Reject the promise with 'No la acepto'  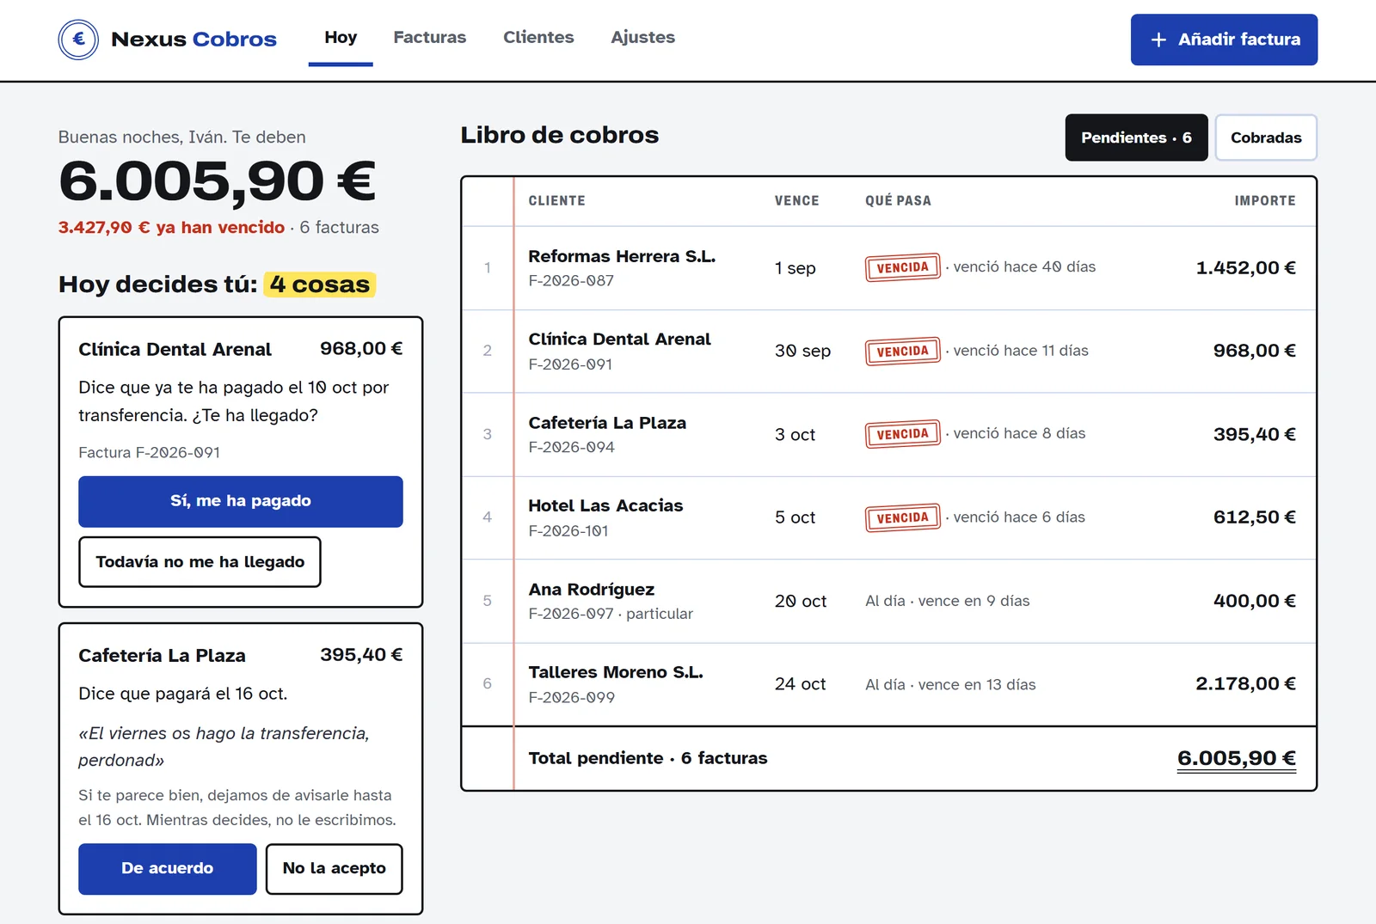point(335,868)
